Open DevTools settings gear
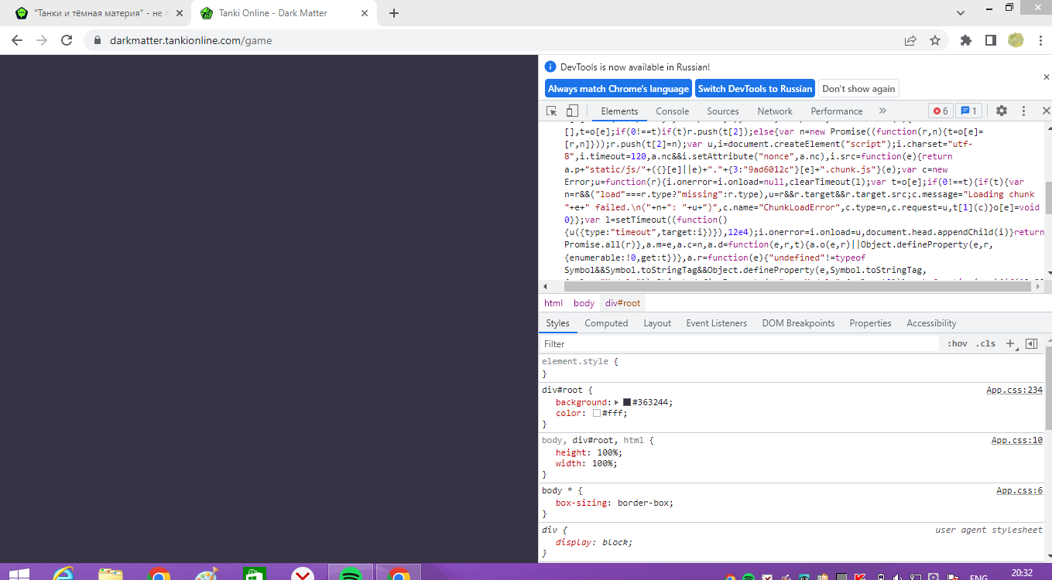The height and width of the screenshot is (580, 1052). tap(1002, 111)
